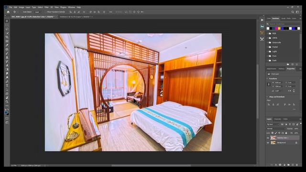This screenshot has width=306, height=172.
Task: Open the Window menu
Action: pos(71,7)
